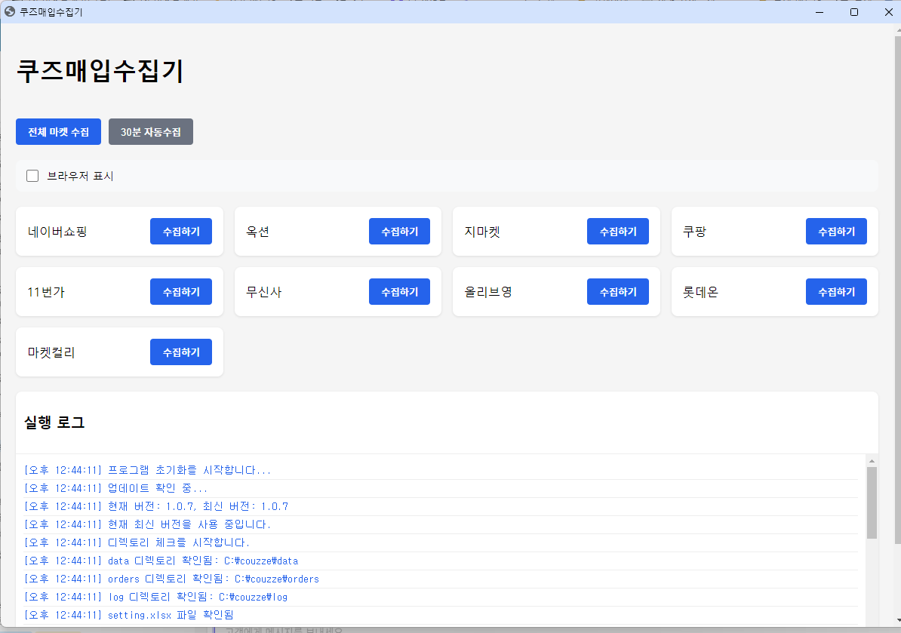Click the main window vertical scrollbar thumb
This screenshot has width=901, height=633.
pos(897,290)
